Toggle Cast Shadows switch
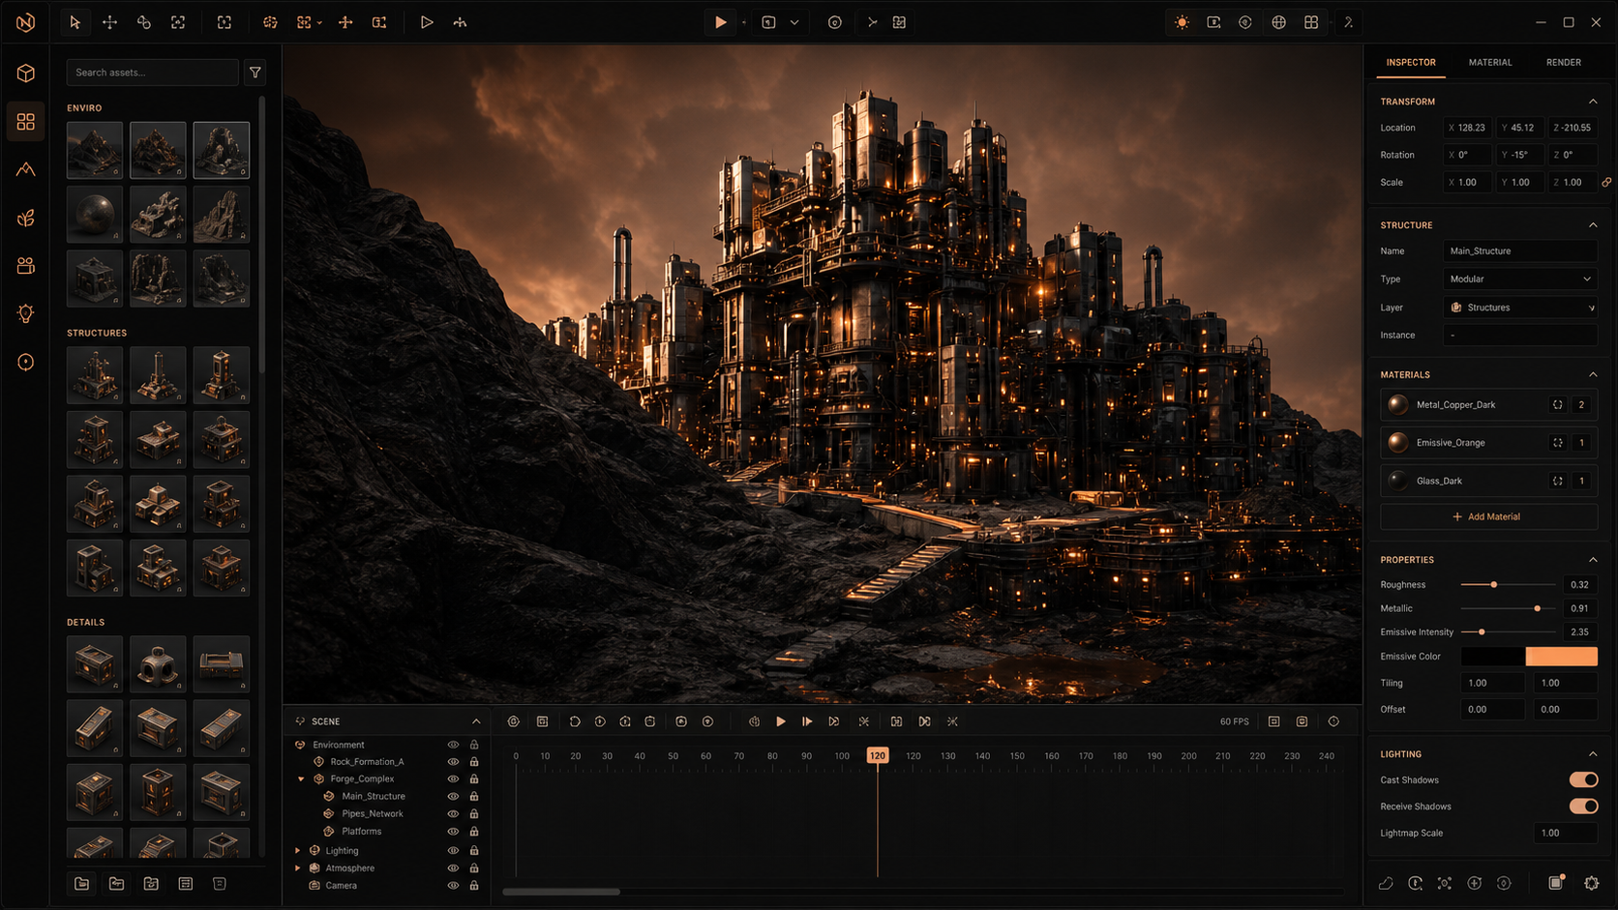Viewport: 1618px width, 910px height. 1583,779
